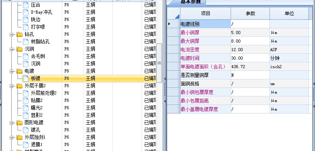Click the 参数 column header

coord(250,14)
